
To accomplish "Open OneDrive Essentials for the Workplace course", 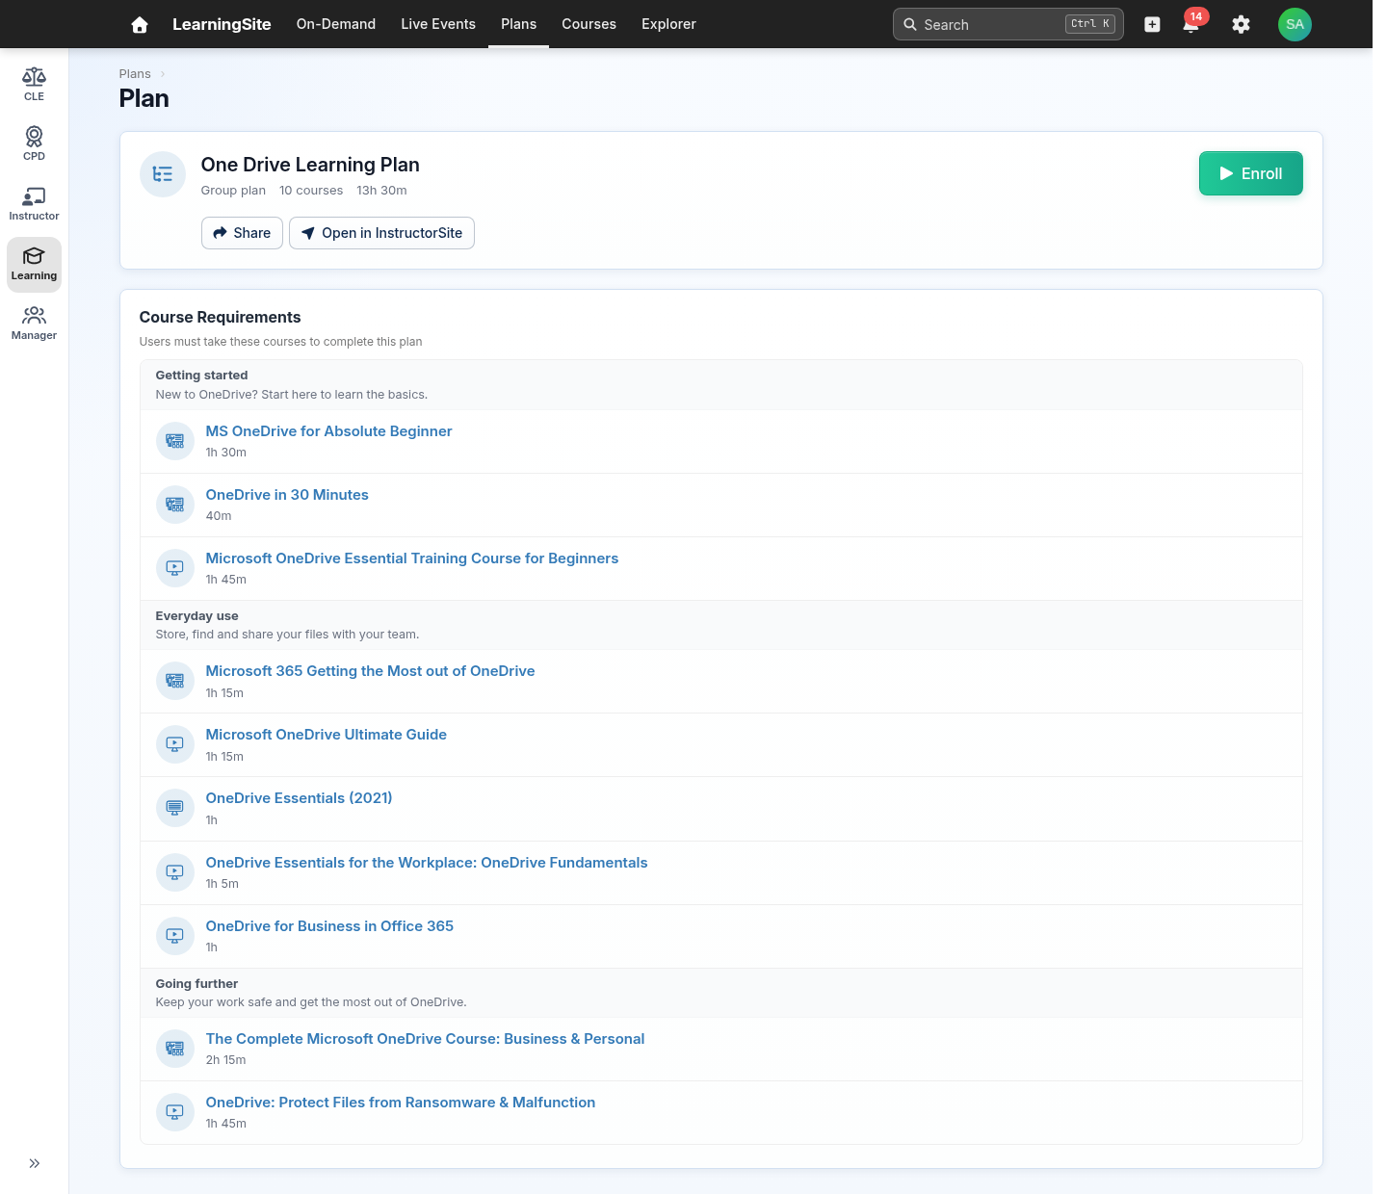I will coord(427,863).
